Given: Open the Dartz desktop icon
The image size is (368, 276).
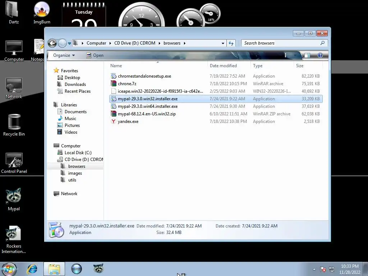Looking at the screenshot, I should tap(14, 13).
